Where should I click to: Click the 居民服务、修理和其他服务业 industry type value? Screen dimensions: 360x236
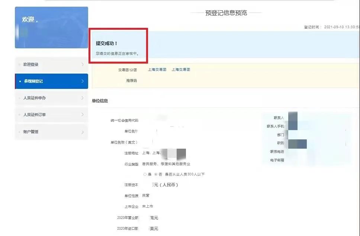coord(166,164)
